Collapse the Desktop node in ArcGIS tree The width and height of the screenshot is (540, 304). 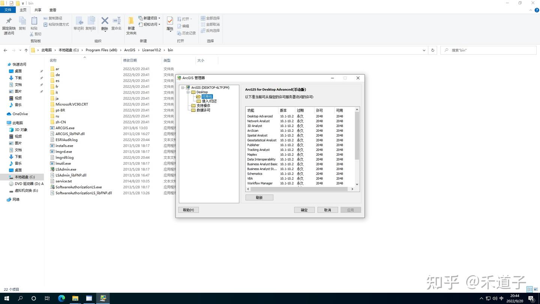(189, 92)
